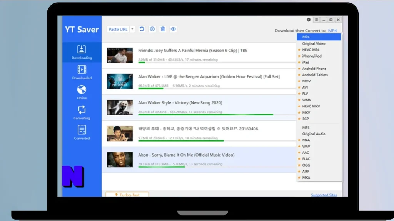This screenshot has height=221, width=394.
Task: Open the Downloaded section in sidebar
Action: [82, 73]
